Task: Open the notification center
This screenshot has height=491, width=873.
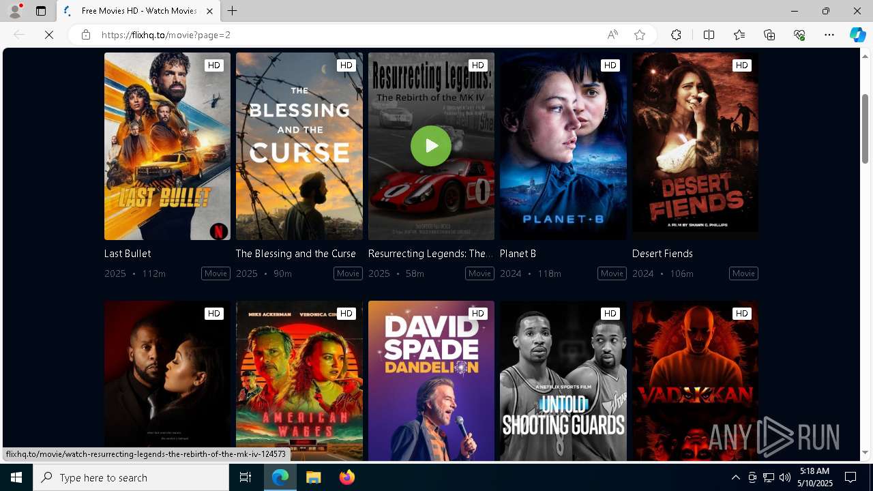Action: coord(851,477)
